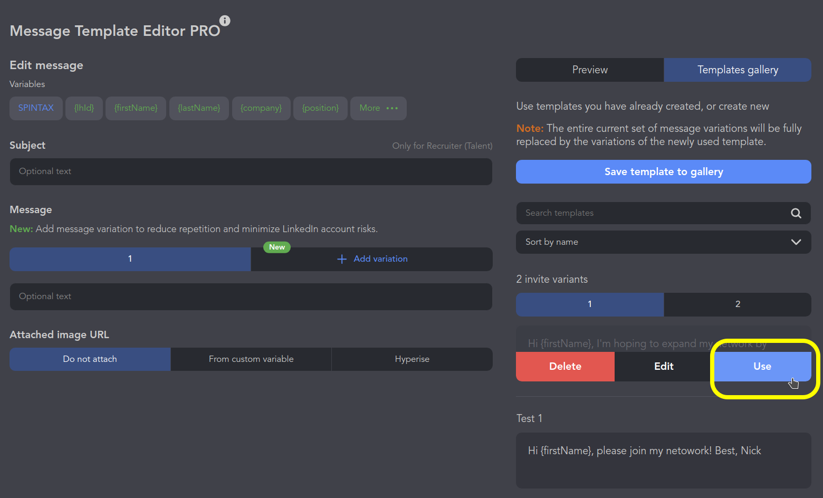Click the search magnifier icon in templates
Screen dimensions: 823x498
point(796,213)
